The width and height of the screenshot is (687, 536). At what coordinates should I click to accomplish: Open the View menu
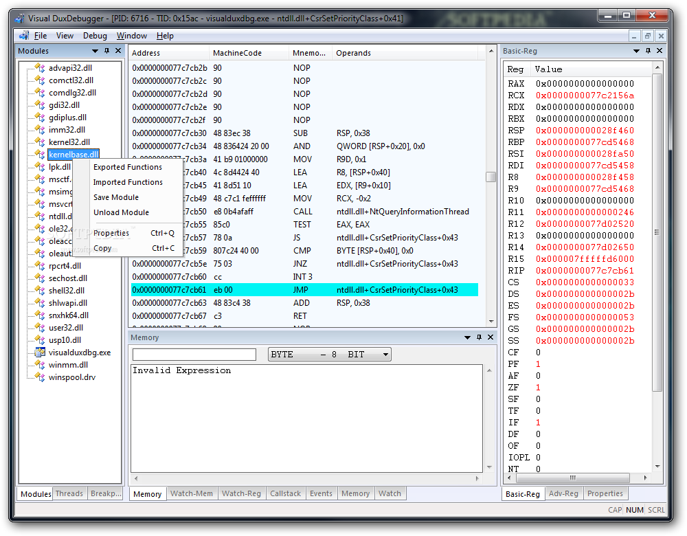click(x=65, y=36)
